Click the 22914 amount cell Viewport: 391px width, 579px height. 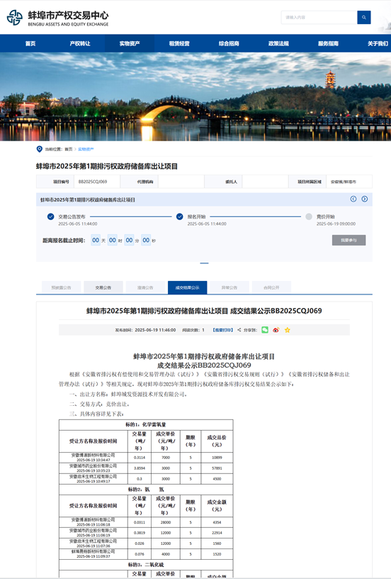click(217, 533)
